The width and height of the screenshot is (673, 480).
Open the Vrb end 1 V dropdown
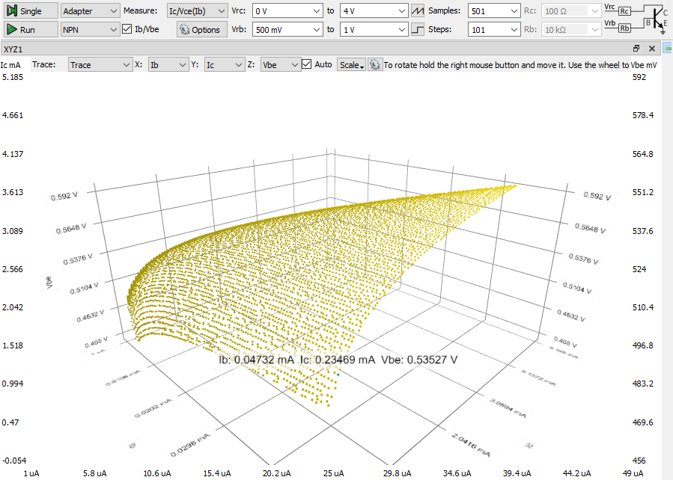point(374,30)
